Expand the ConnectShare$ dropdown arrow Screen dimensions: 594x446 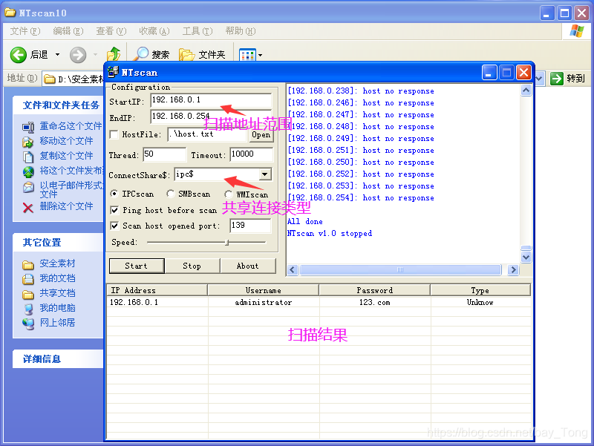coord(265,174)
